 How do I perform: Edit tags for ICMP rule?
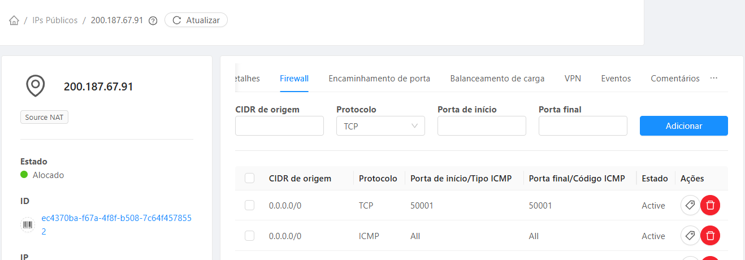(690, 236)
